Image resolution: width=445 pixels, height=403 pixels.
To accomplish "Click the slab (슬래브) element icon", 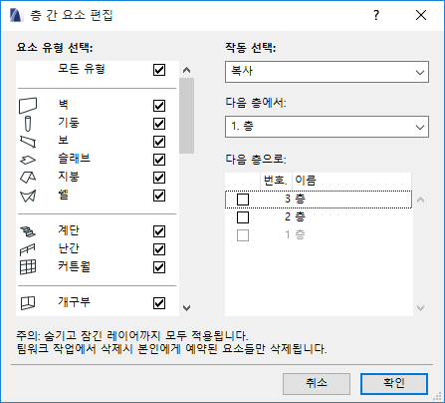I will (28, 160).
